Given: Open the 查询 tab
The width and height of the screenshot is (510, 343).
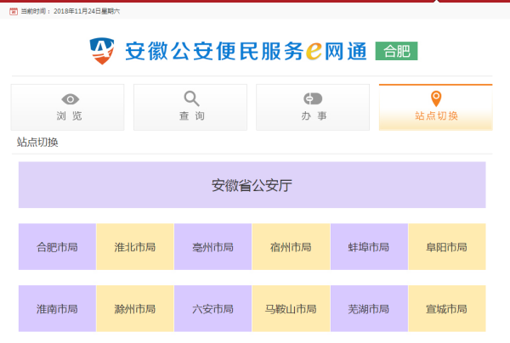Looking at the screenshot, I should click(190, 108).
